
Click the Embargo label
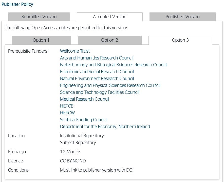pyautogui.click(x=17, y=152)
